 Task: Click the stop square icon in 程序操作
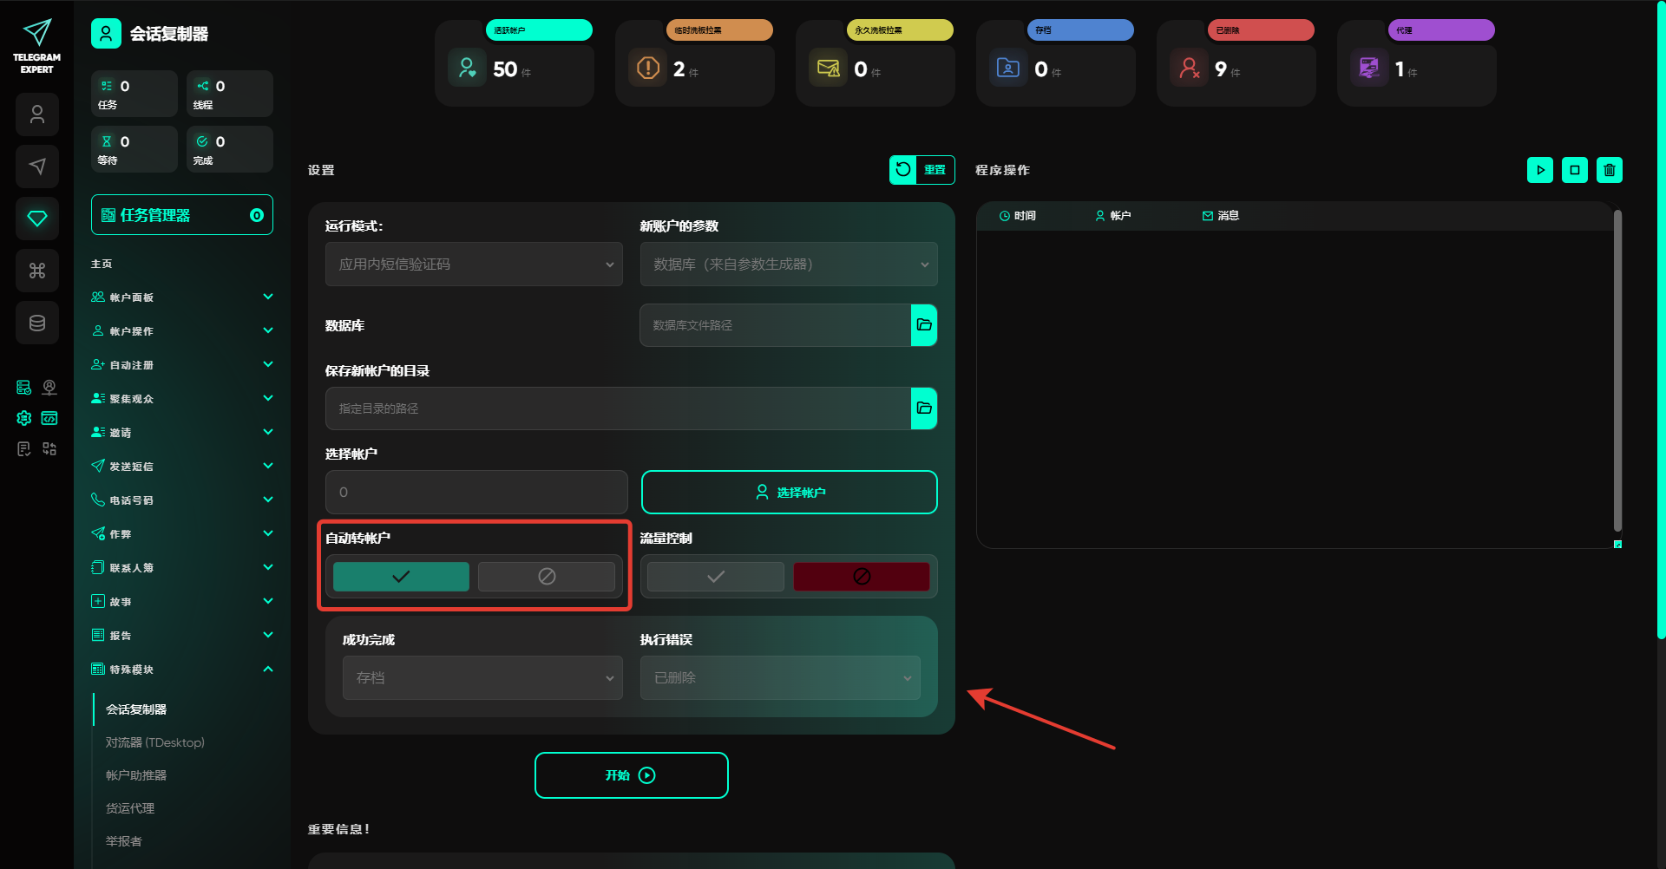coord(1574,170)
